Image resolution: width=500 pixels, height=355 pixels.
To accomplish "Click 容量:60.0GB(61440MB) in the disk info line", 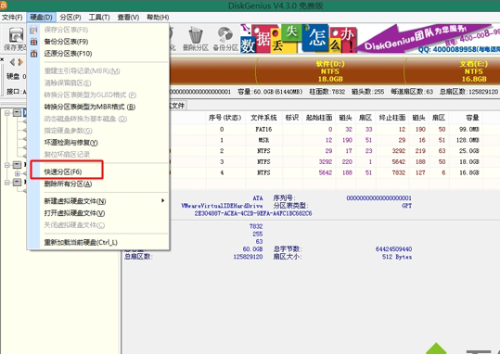I will pos(270,92).
